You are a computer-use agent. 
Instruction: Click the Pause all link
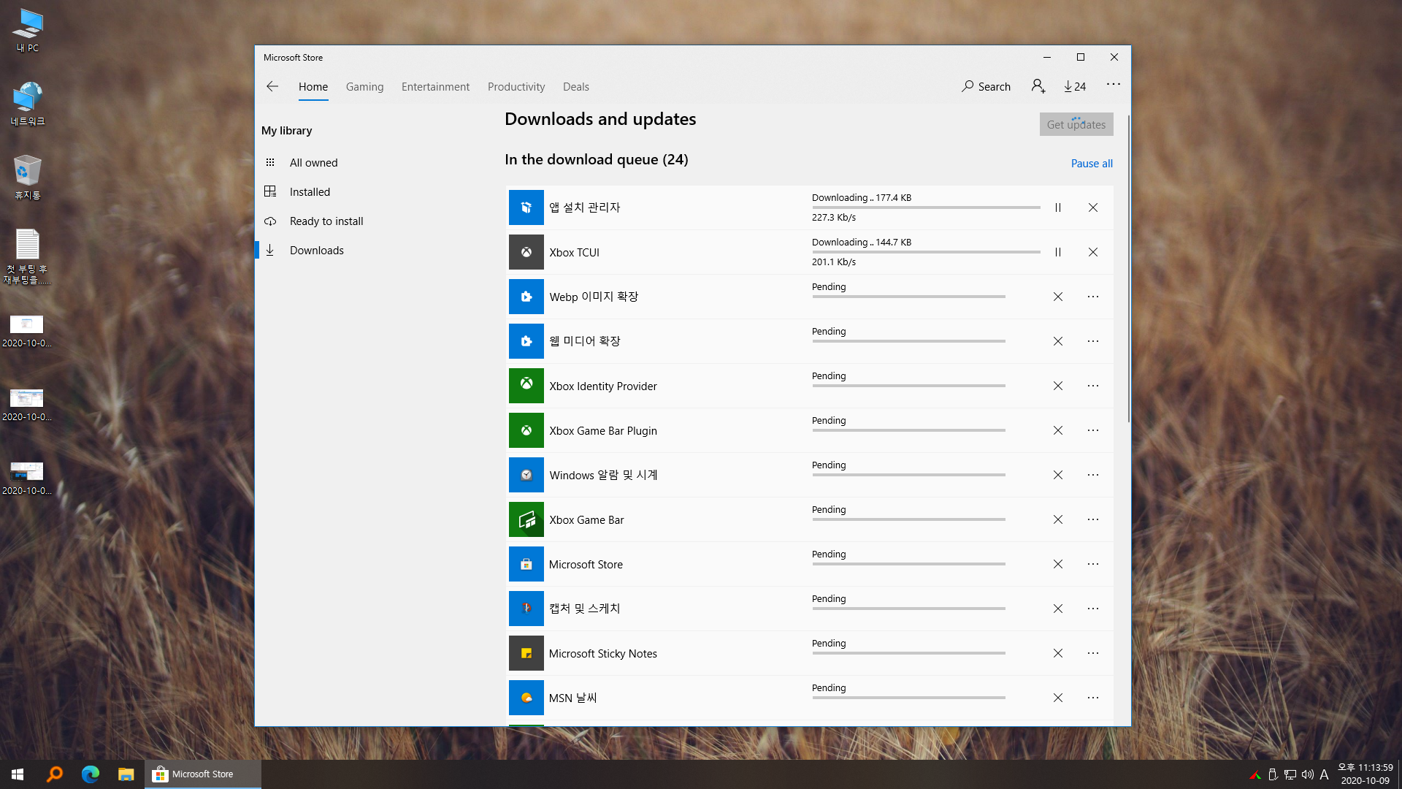click(1091, 164)
